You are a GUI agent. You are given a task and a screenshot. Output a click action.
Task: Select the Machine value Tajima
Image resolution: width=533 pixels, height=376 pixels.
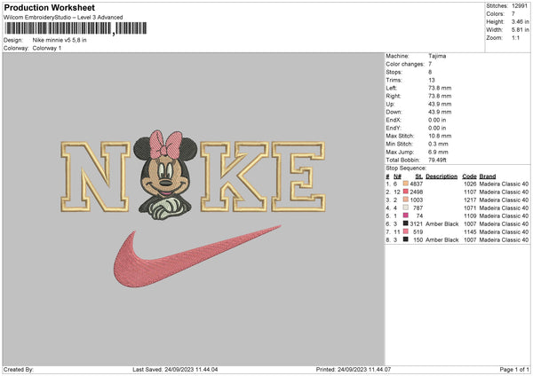[x=437, y=56]
